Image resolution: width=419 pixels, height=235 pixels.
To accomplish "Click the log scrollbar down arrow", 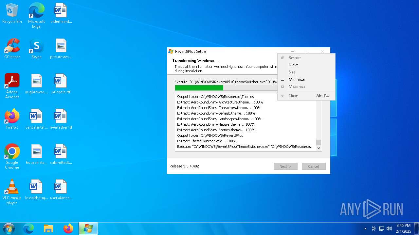I will point(319,148).
